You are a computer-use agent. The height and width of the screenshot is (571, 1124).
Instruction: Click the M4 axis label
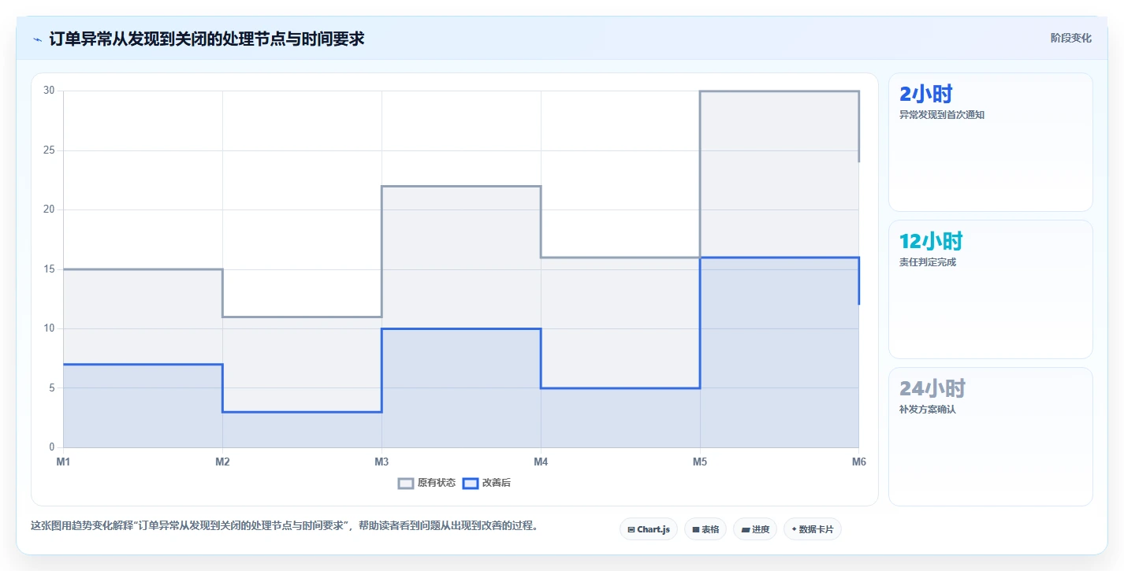tap(541, 462)
